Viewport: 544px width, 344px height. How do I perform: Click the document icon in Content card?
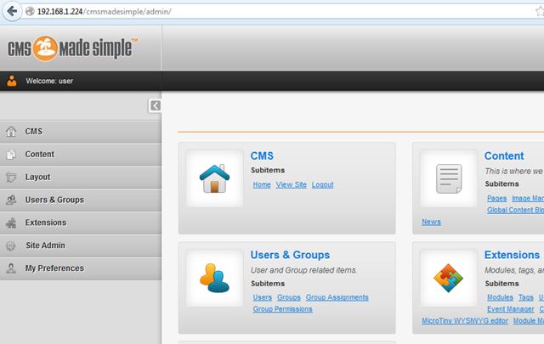click(x=449, y=178)
